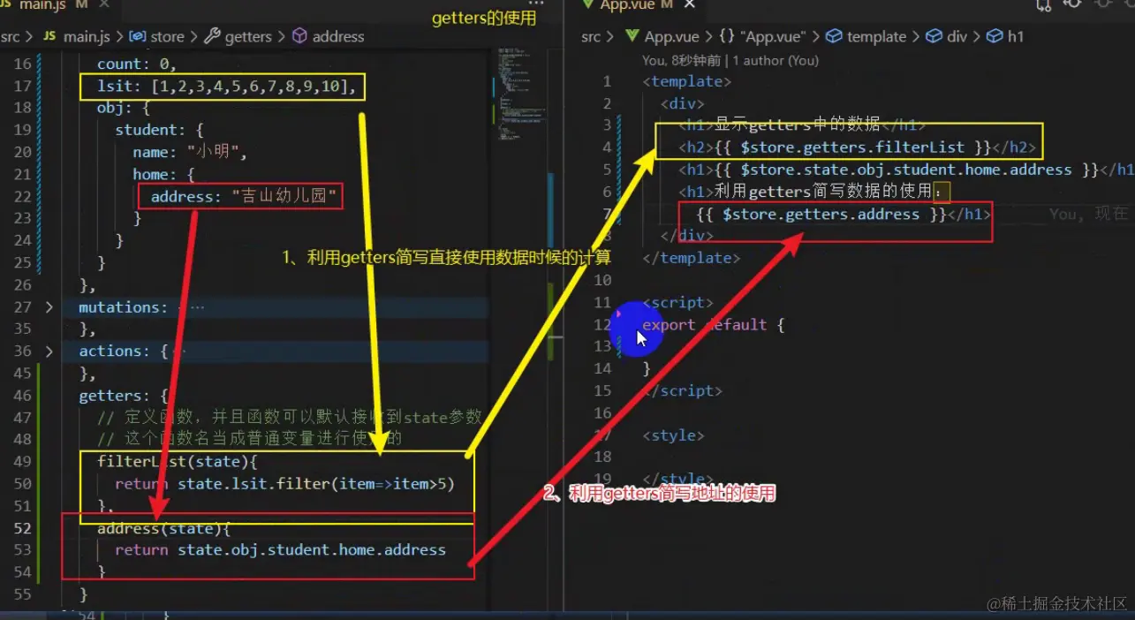The height and width of the screenshot is (620, 1135).
Task: Expand the folded actions block
Action: pyautogui.click(x=49, y=352)
